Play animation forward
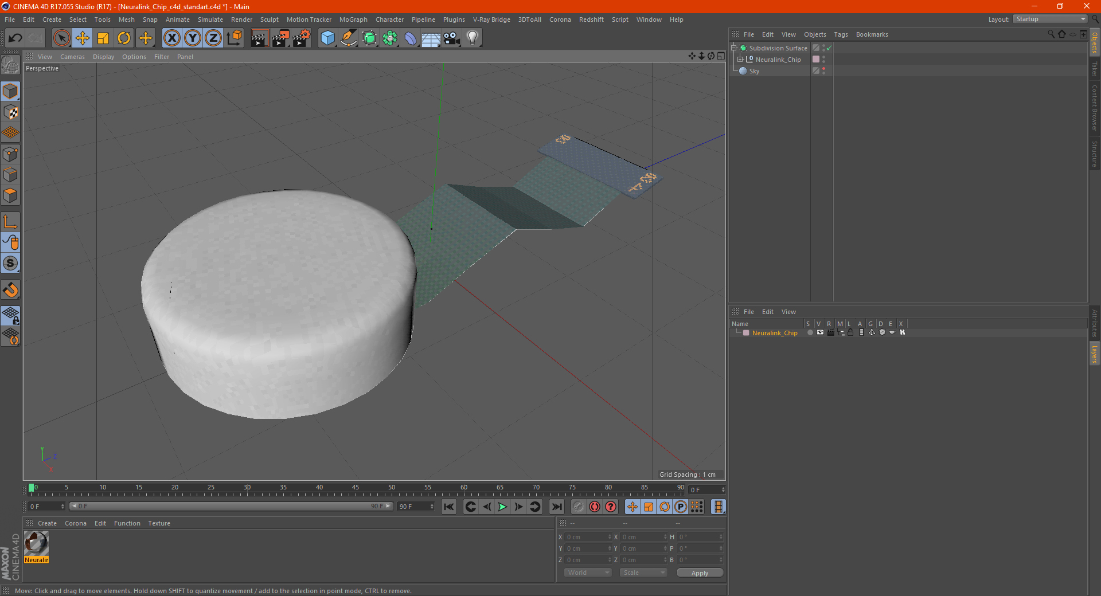 [502, 507]
